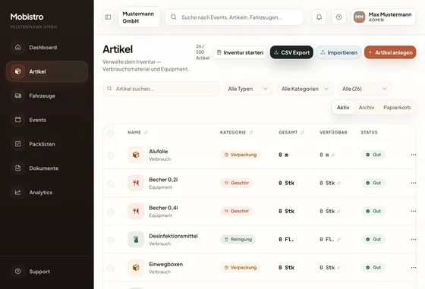Open more options for Desinfektionsmittel row
The width and height of the screenshot is (425, 289).
414,239
